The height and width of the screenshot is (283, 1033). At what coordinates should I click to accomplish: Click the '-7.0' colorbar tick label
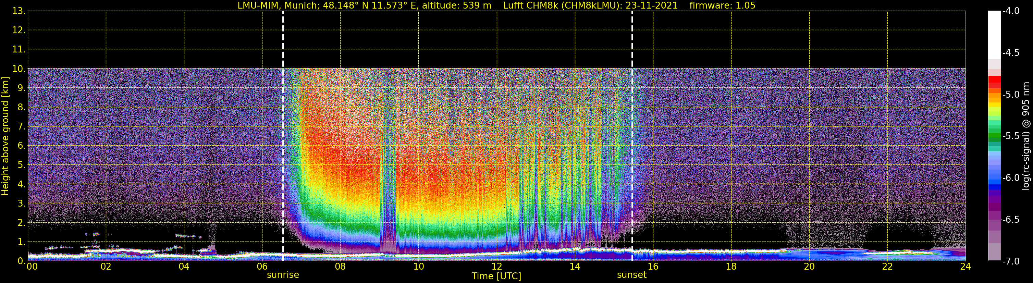pos(1010,261)
